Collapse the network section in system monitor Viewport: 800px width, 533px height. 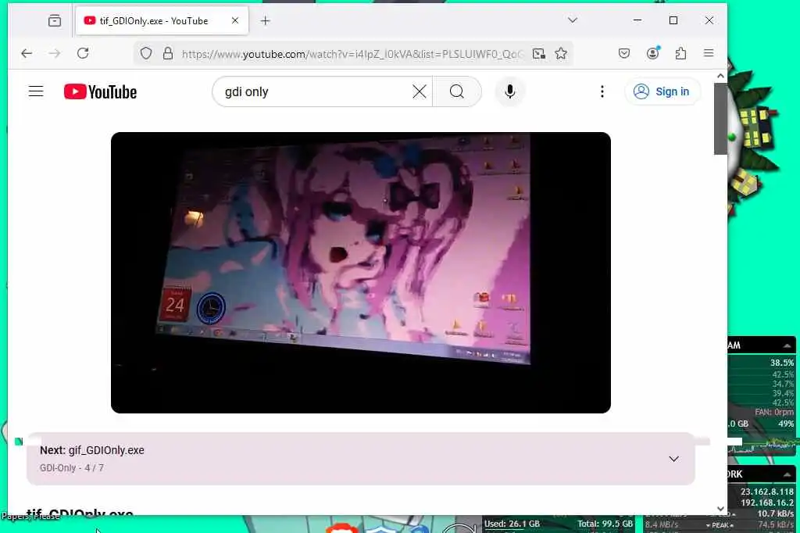[787, 474]
